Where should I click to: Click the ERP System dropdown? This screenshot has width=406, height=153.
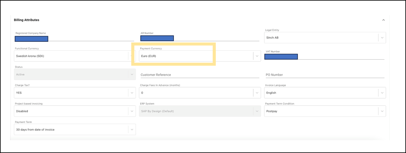200,111
